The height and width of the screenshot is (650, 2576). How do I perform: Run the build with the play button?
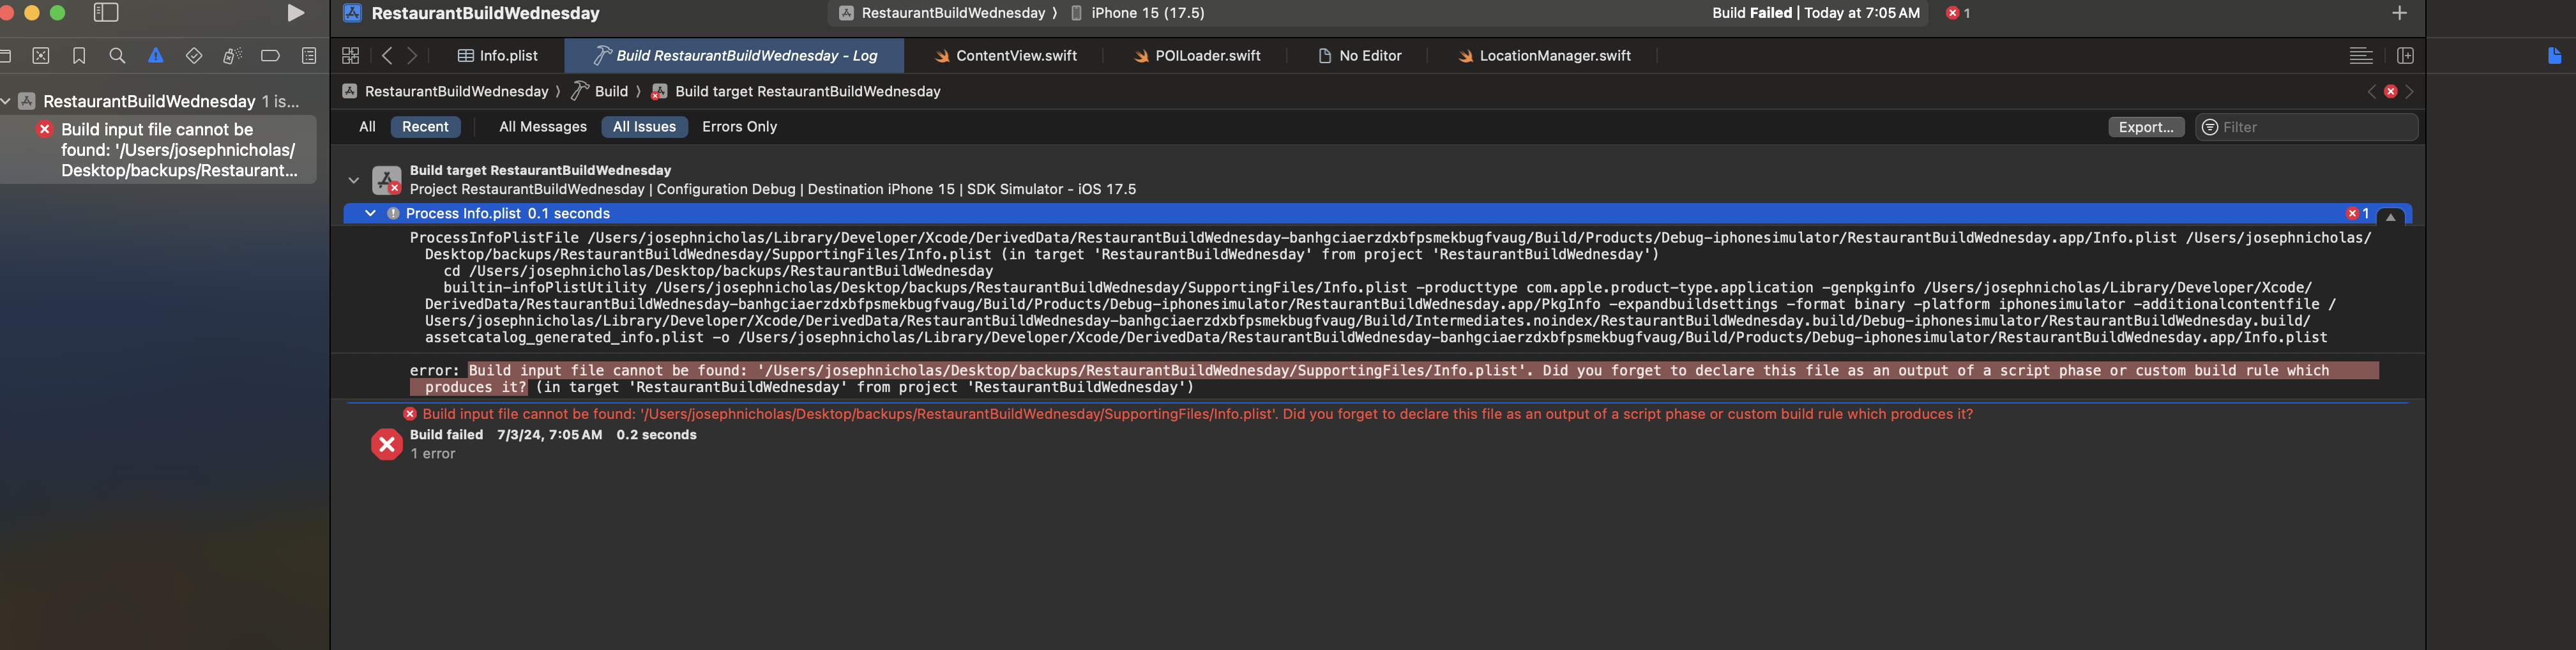coord(295,13)
